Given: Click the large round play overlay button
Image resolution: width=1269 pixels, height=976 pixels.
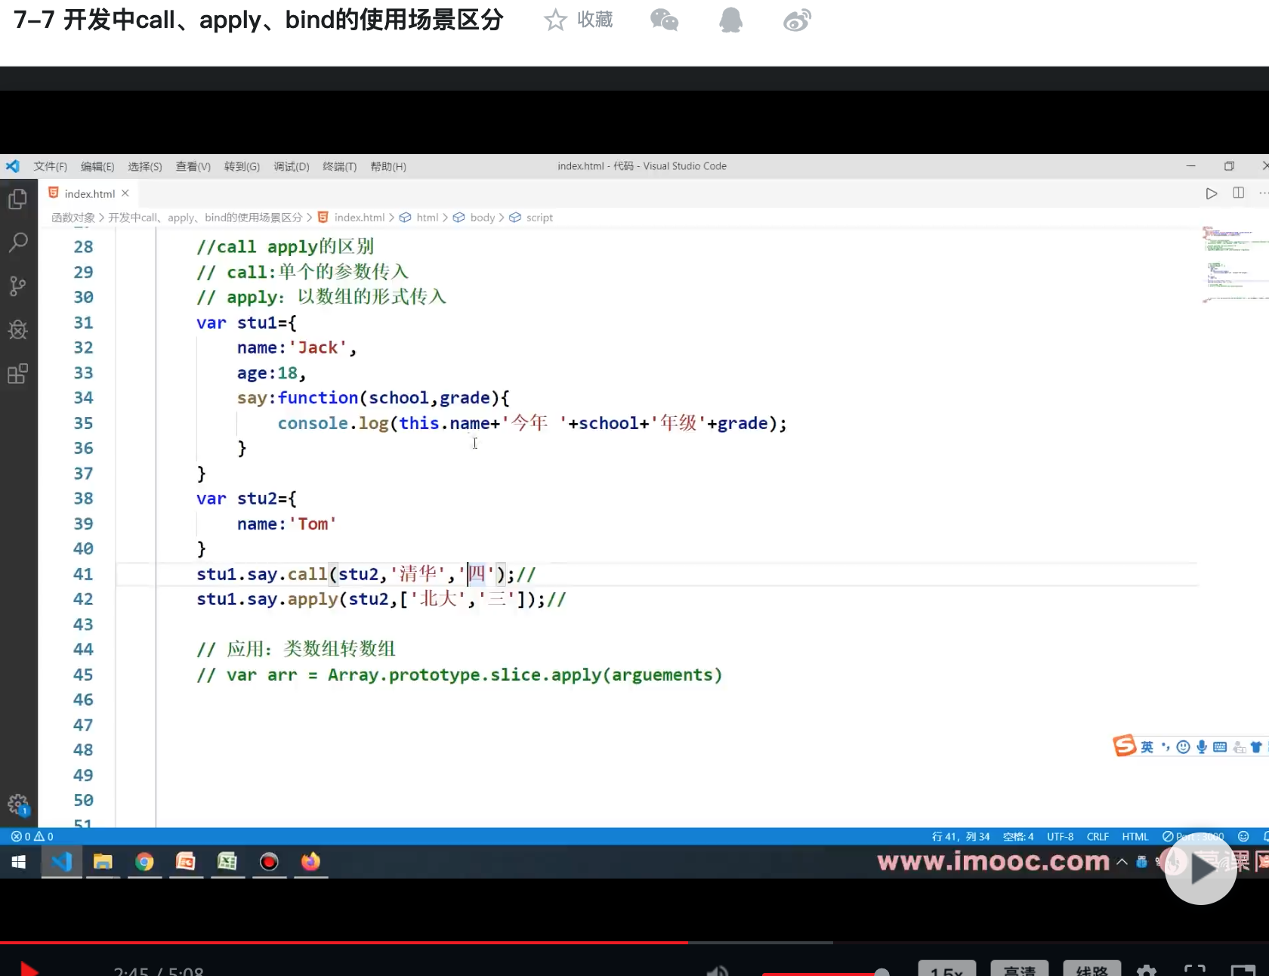Looking at the screenshot, I should pos(1200,869).
